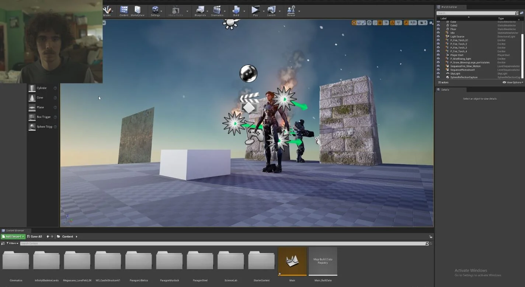Toggle grid snapping in viewport toolbar
Image resolution: width=525 pixels, height=287 pixels.
click(380, 23)
